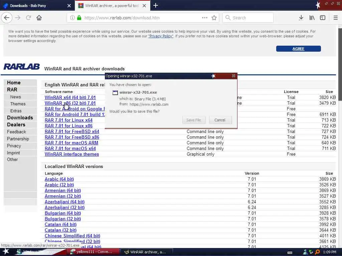This screenshot has height=256, width=342.
Task: Open WinRAR interface themes link
Action: click(72, 154)
